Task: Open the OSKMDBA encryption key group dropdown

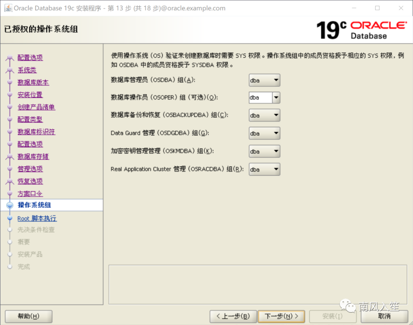Action: (x=264, y=151)
